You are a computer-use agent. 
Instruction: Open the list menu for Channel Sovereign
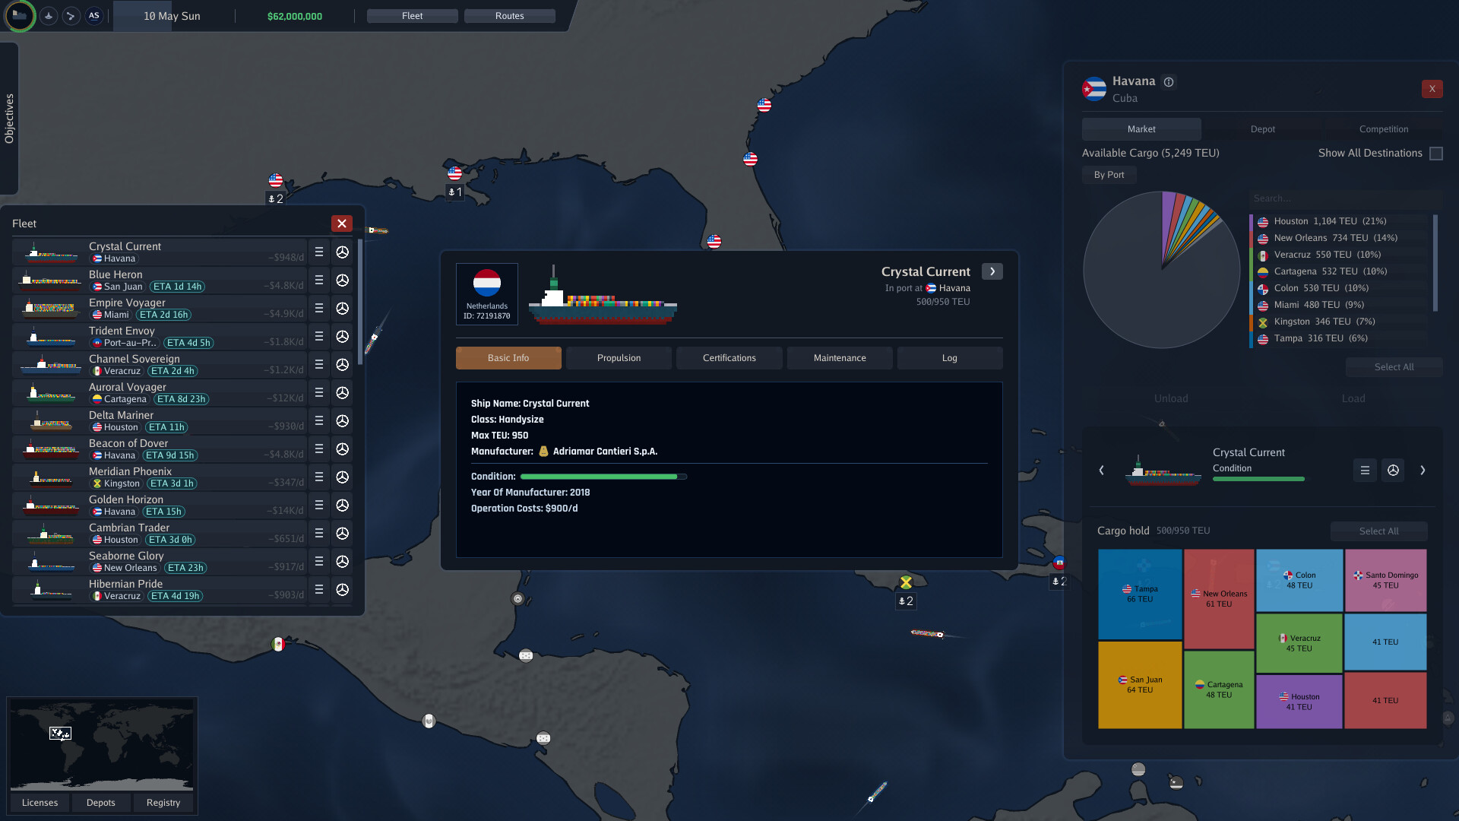319,365
